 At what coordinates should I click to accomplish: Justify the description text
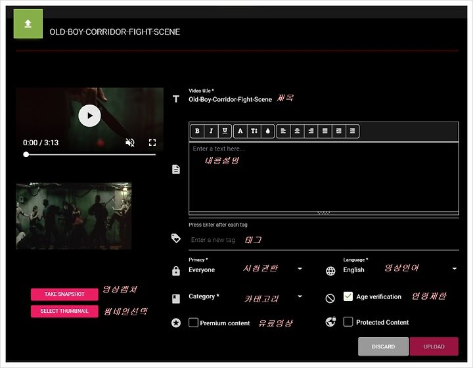(x=325, y=131)
